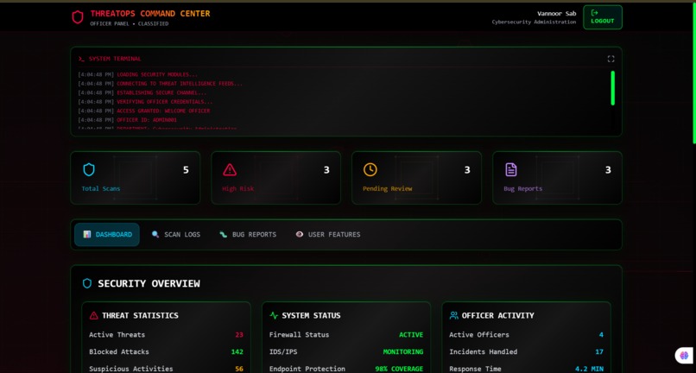Click the terminal green scrollbar thumb
This screenshot has width=696, height=373.
click(612, 88)
